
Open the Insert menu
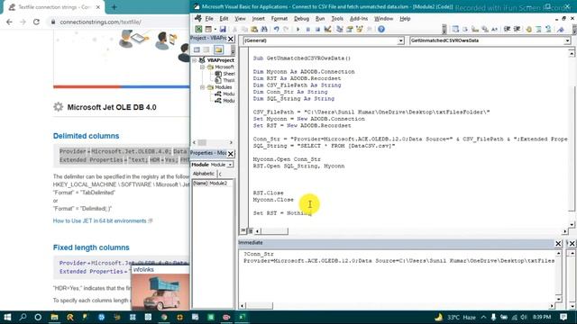[x=258, y=18]
